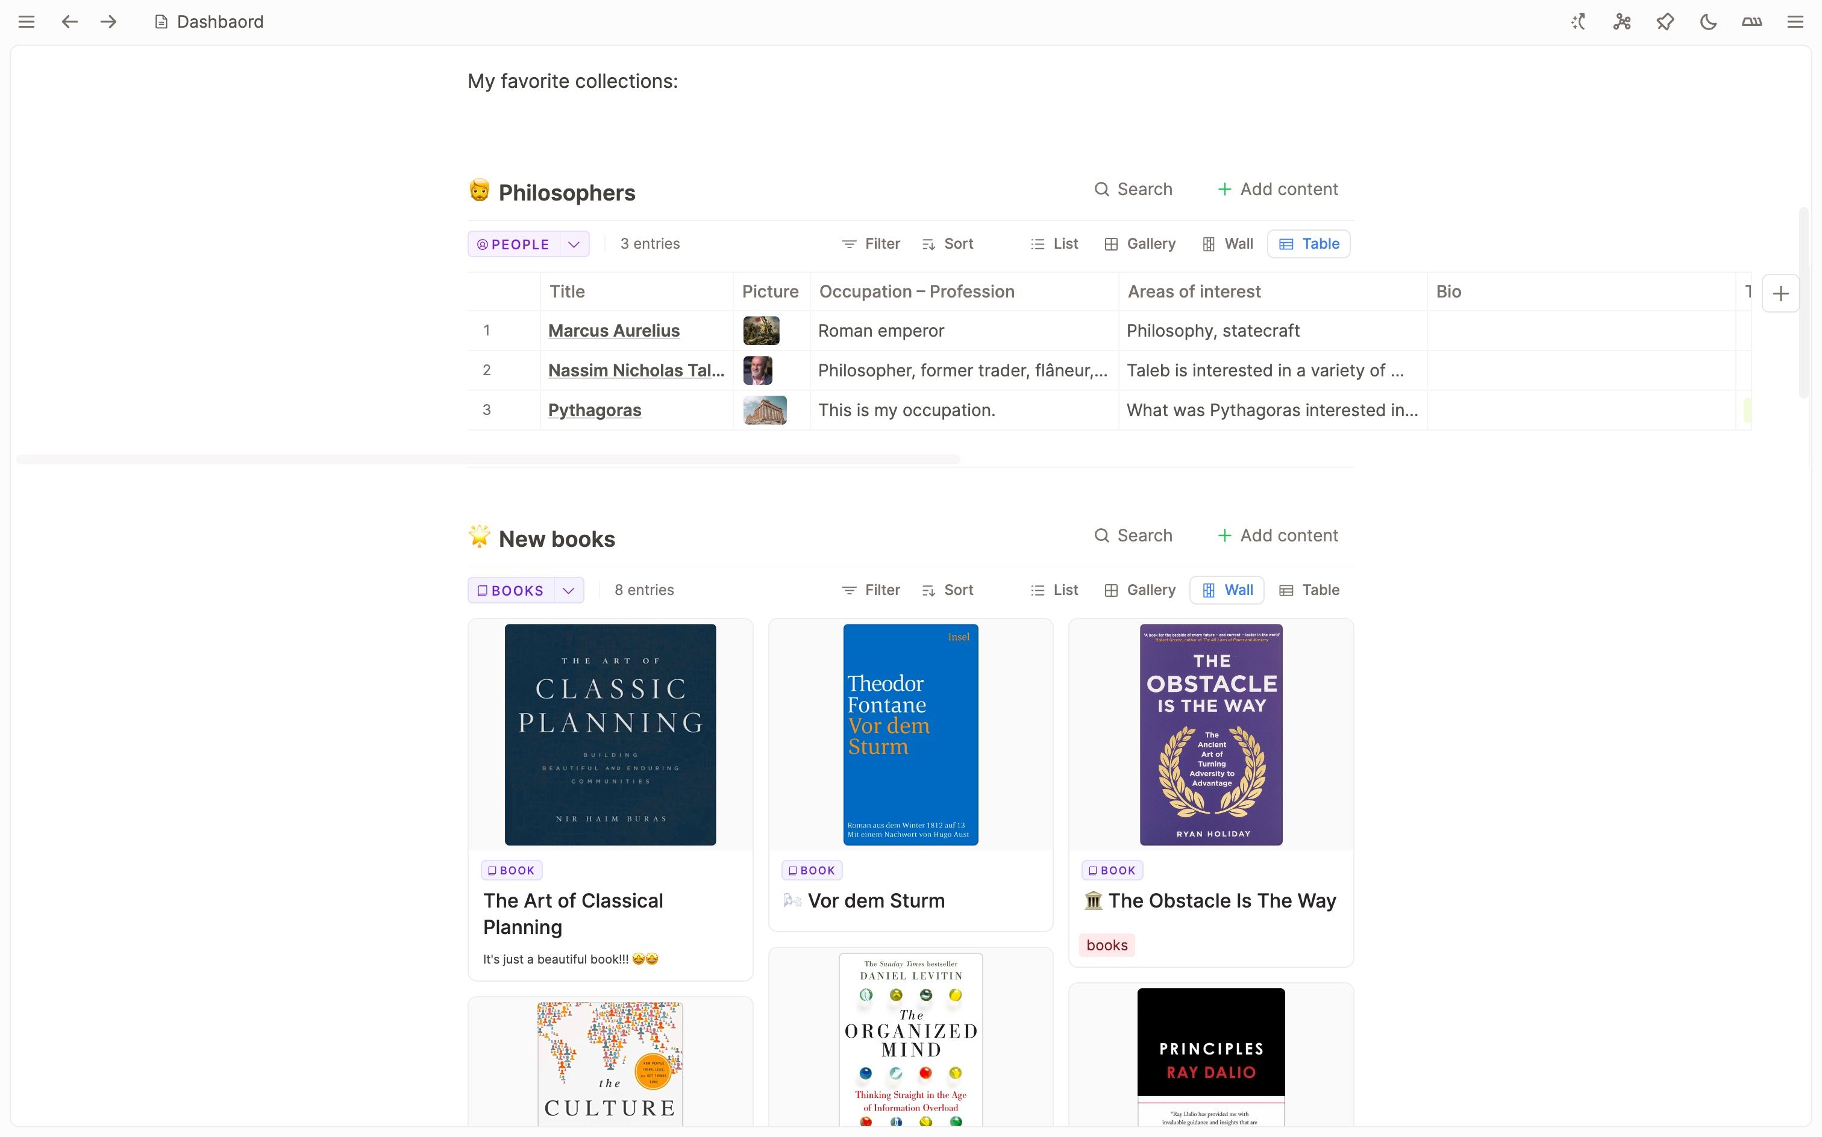Open Vor dem Sturm book cover thumbnail

coord(910,735)
